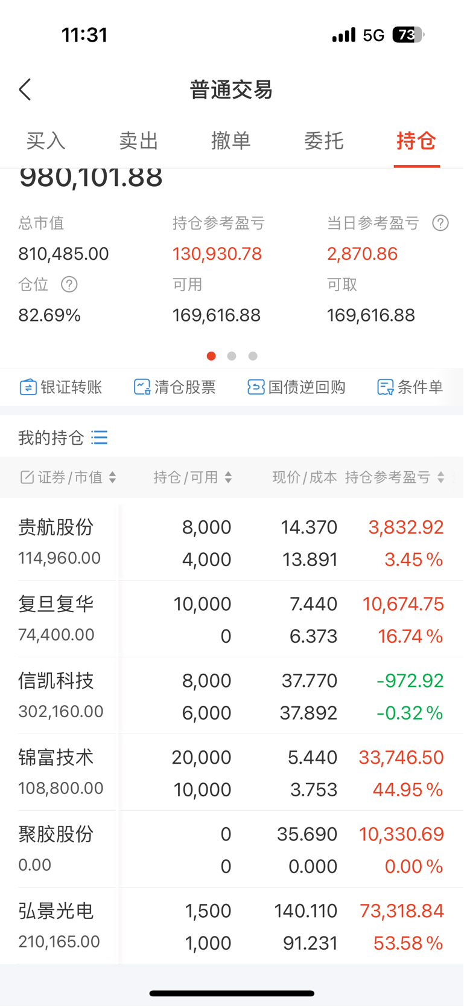
Task: Tap 复旦复华 current price 7.440
Action: click(x=313, y=604)
